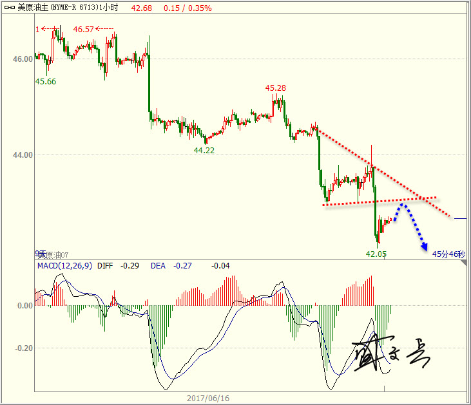Viewport: 471px width, 405px height.
Task: Select the 44.22 low price label
Action: (204, 149)
